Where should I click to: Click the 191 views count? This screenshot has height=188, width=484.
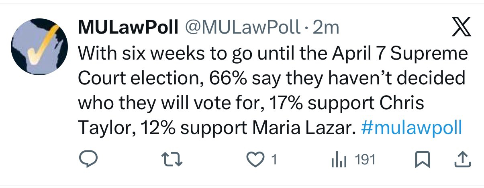point(366,160)
